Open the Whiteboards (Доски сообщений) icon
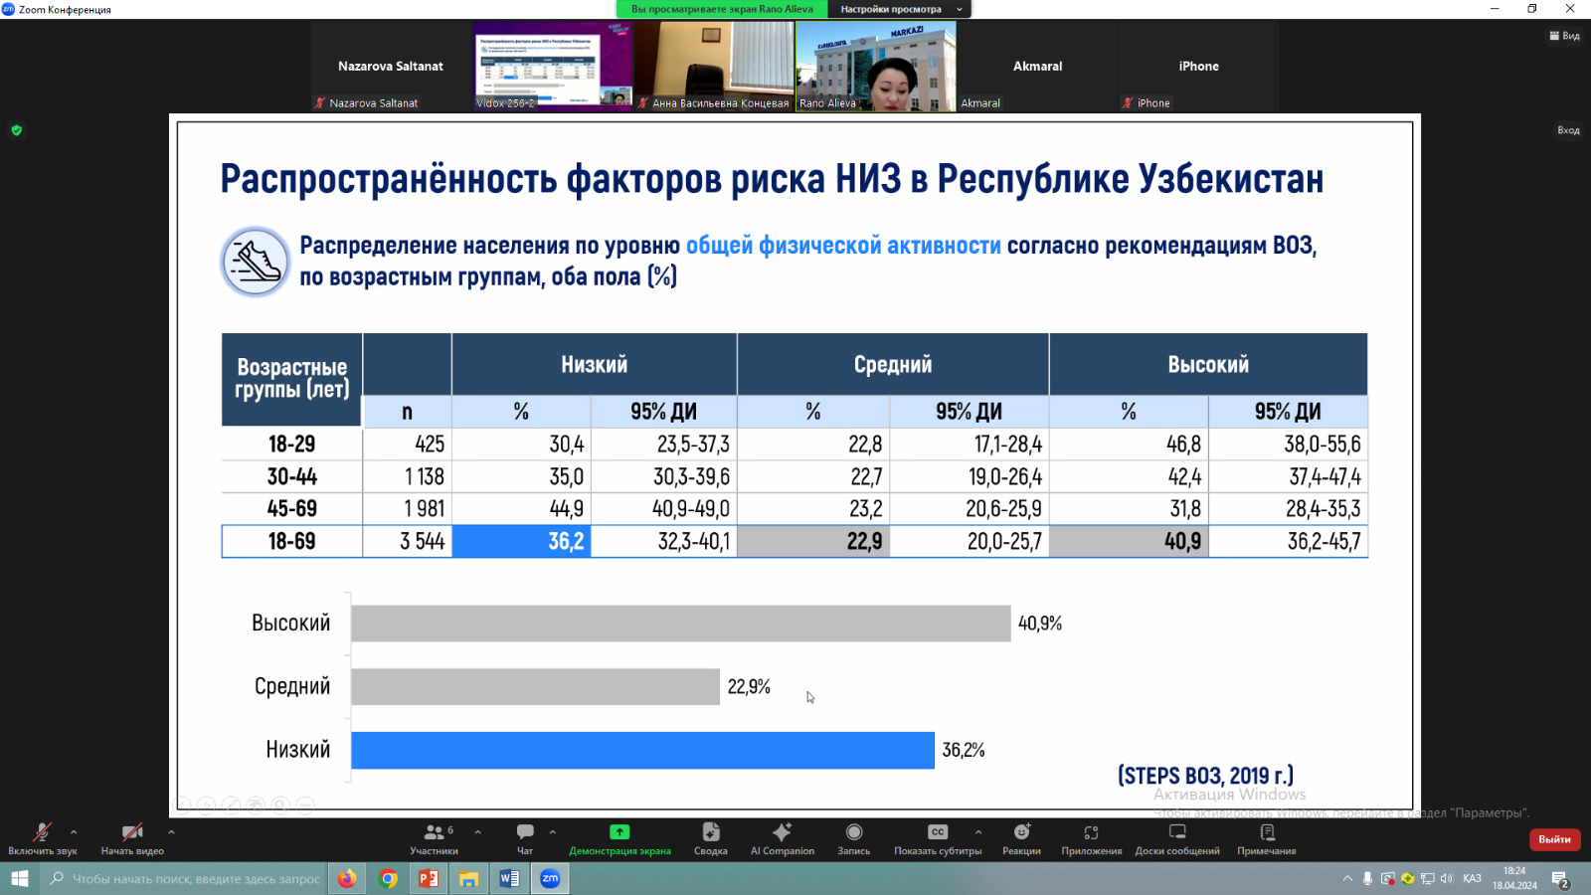 tap(1177, 833)
